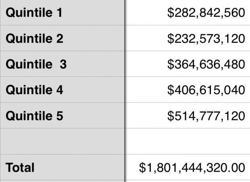Click the $282,842,560 value cell
This screenshot has width=250, height=182.
(x=187, y=12)
